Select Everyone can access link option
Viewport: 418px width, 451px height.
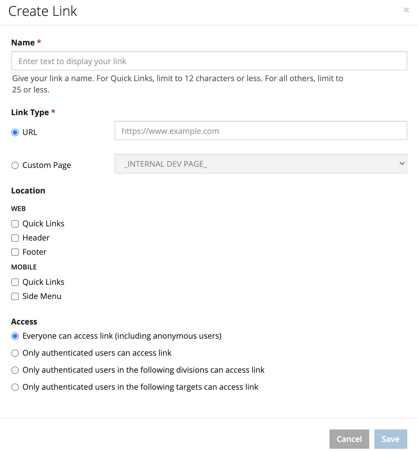tap(15, 336)
